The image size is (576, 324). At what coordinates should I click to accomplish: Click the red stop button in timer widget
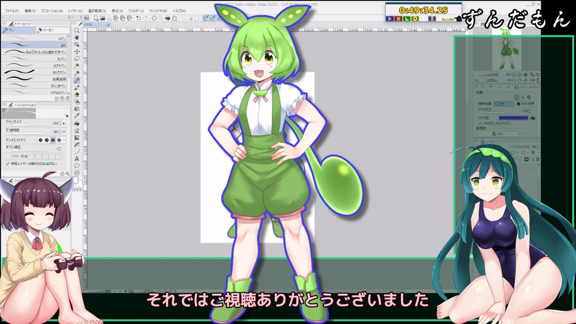tap(398, 19)
